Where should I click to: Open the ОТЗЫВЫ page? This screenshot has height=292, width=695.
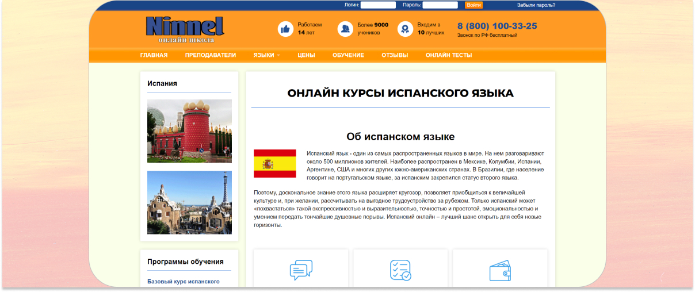[x=395, y=55]
